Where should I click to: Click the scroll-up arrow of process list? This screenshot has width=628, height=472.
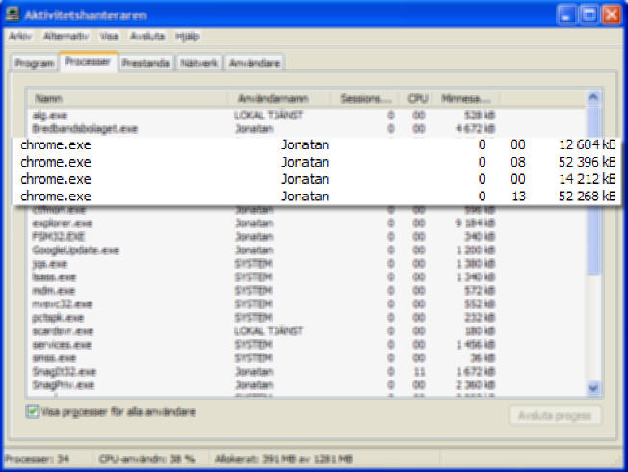(593, 98)
